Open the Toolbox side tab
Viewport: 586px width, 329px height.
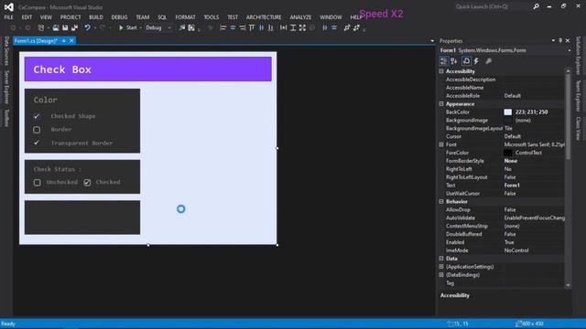6,118
